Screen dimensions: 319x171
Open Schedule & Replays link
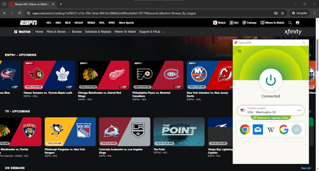pyautogui.click(x=98, y=32)
